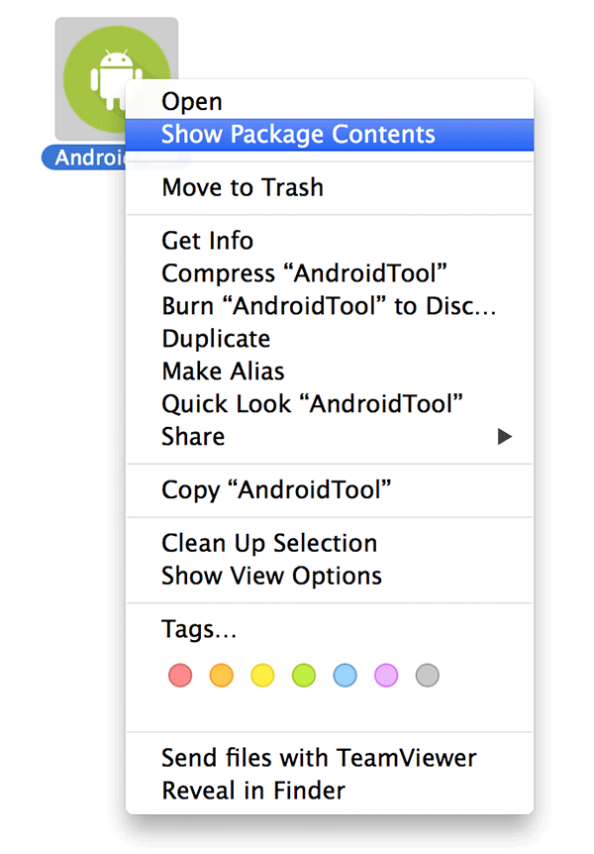The width and height of the screenshot is (594, 854).
Task: Choose Open from the context menu
Action: point(192,101)
